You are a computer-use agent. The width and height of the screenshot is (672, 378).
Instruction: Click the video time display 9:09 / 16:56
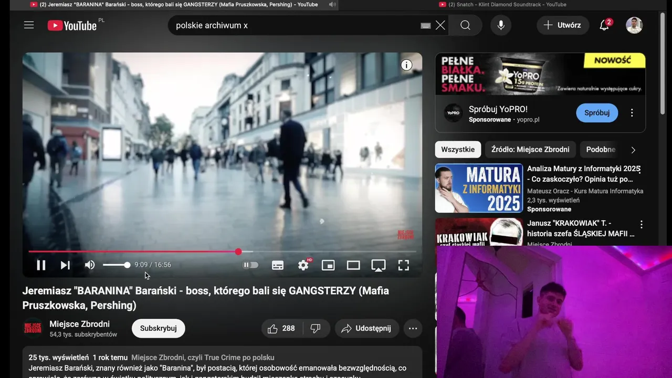pyautogui.click(x=153, y=265)
